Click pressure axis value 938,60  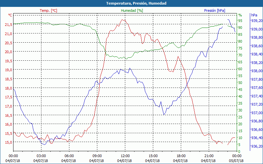click(x=256, y=46)
